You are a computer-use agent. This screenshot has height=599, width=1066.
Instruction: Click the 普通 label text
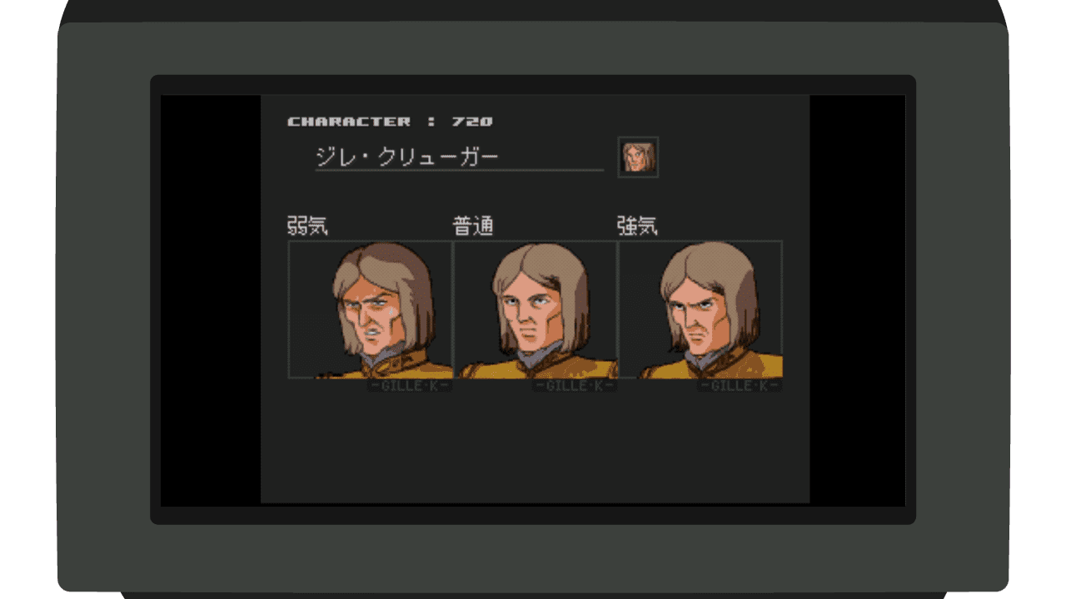pyautogui.click(x=473, y=225)
